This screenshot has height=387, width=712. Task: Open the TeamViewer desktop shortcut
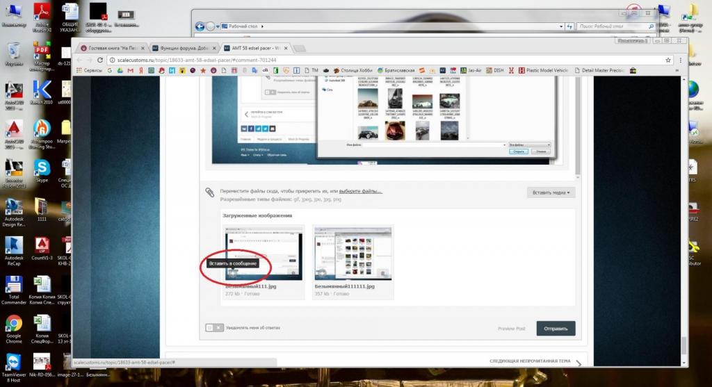pyautogui.click(x=13, y=363)
